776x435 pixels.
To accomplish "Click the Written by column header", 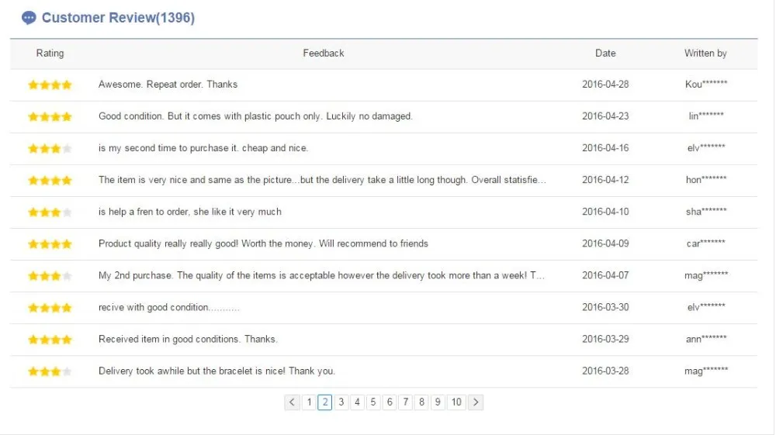I will [705, 54].
